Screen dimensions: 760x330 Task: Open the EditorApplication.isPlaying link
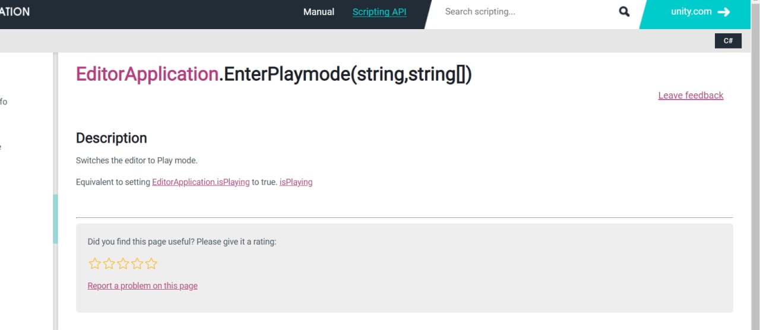tap(201, 182)
